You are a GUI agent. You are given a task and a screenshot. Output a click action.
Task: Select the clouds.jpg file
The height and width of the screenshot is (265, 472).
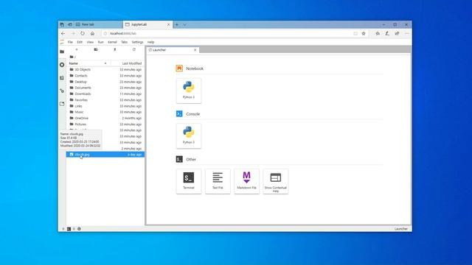pyautogui.click(x=105, y=155)
